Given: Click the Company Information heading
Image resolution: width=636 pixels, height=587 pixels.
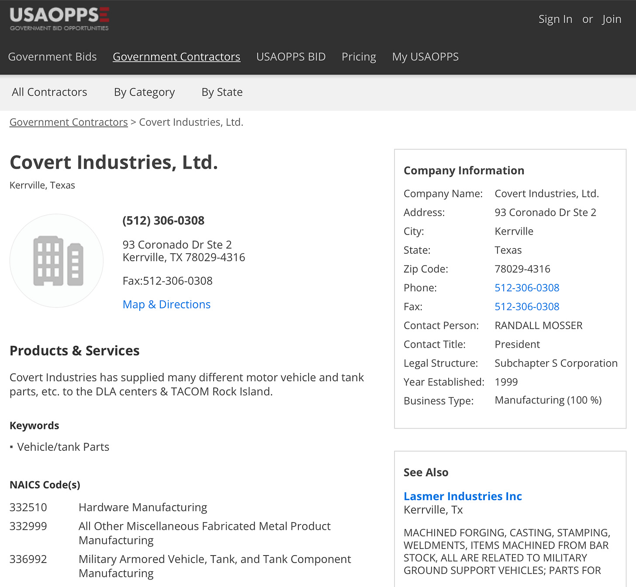Looking at the screenshot, I should (464, 171).
